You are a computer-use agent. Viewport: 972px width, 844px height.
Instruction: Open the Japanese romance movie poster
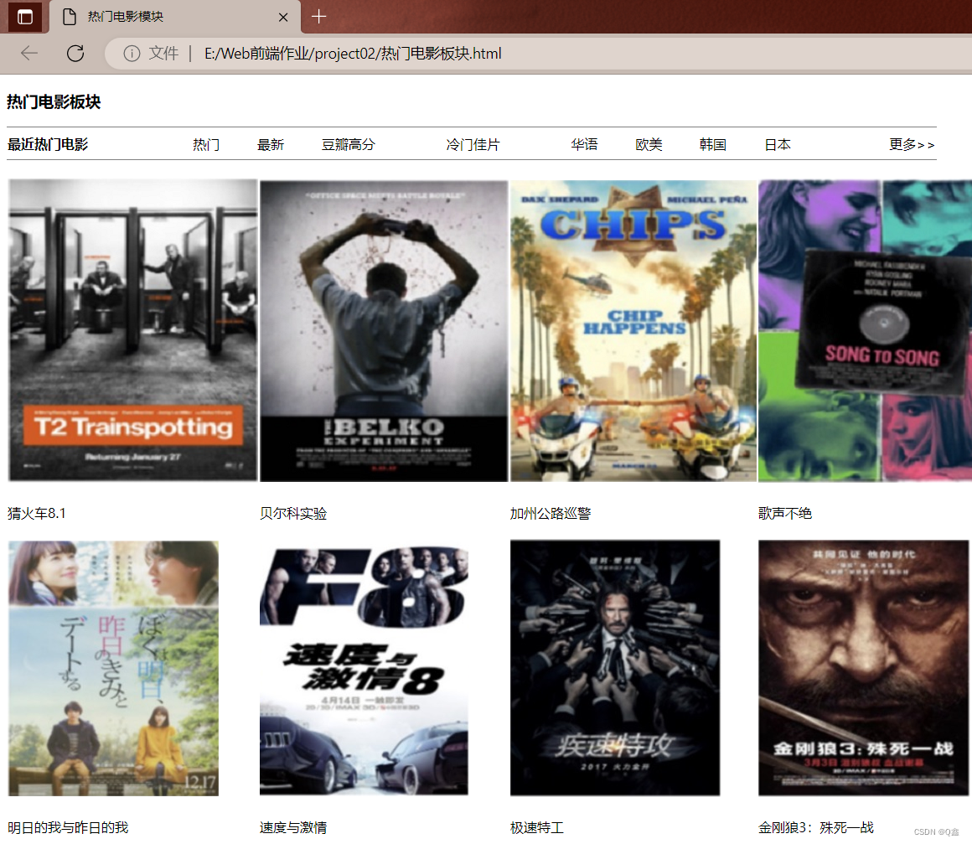click(113, 668)
